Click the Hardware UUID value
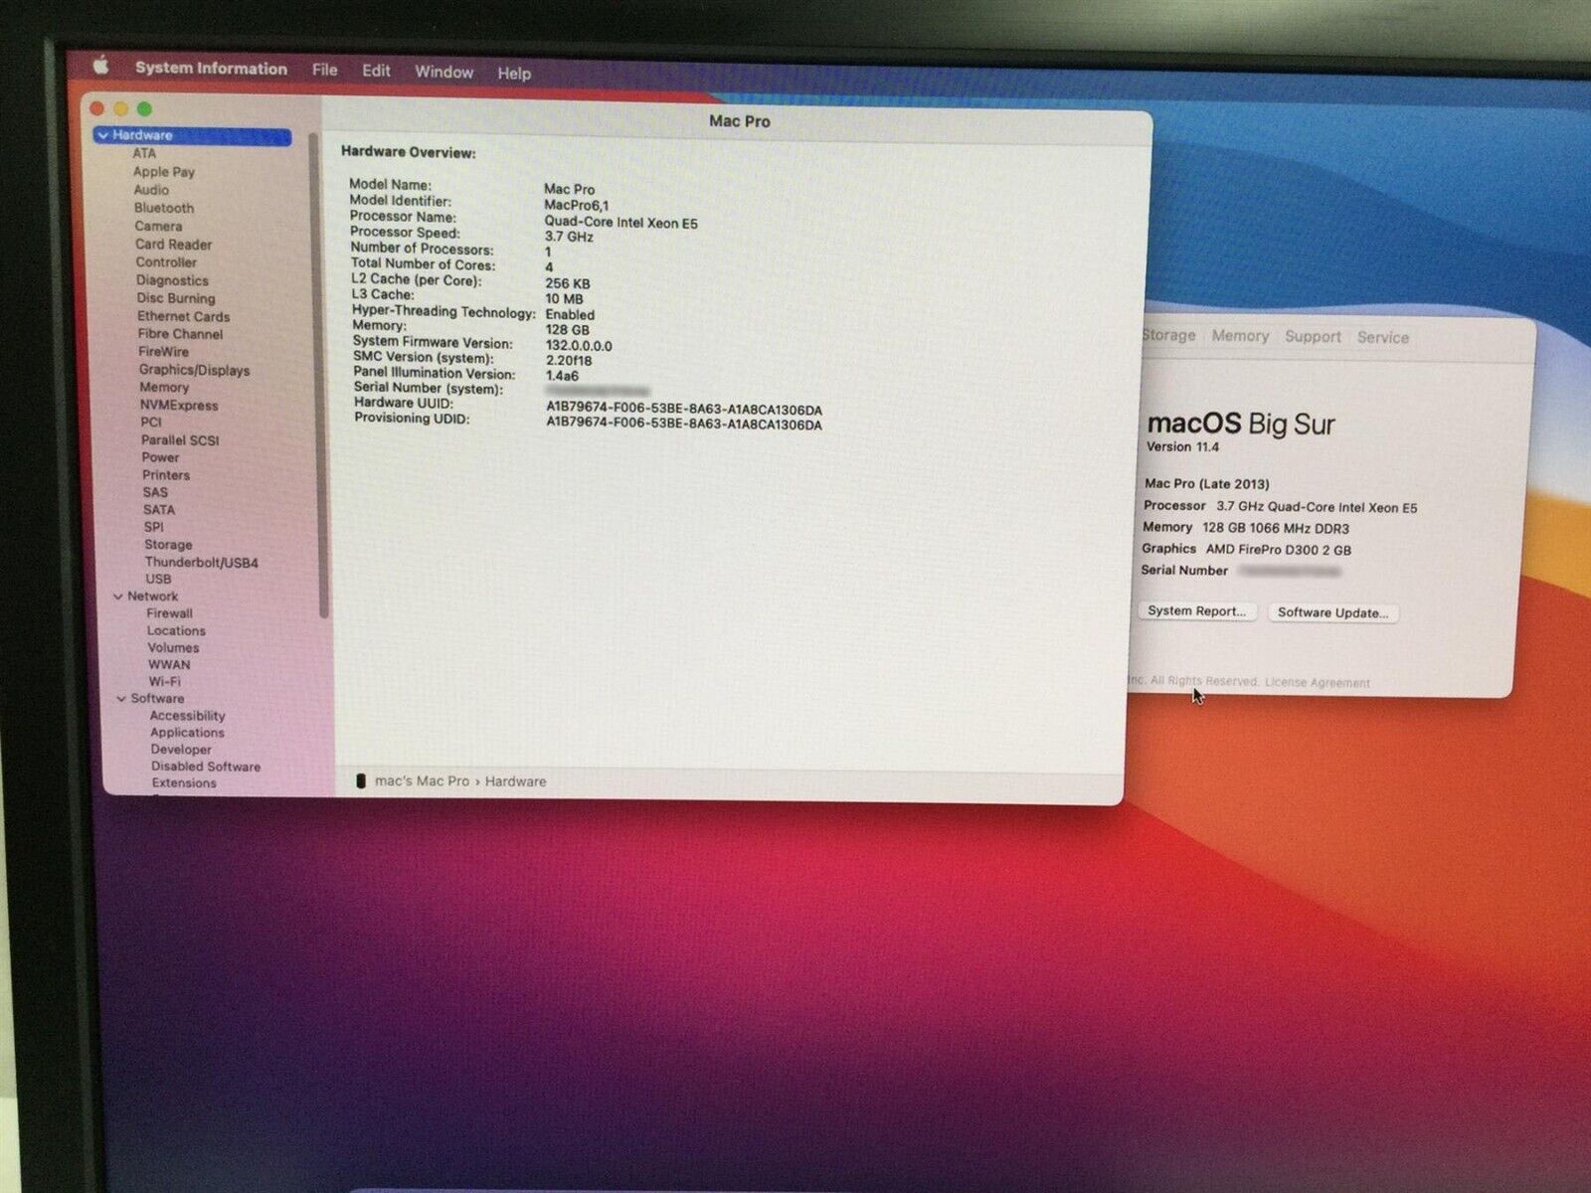 click(684, 409)
